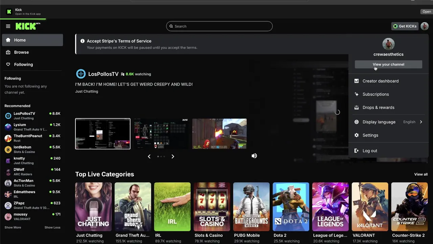Click the Subscriptions sparkle icon

356,94
